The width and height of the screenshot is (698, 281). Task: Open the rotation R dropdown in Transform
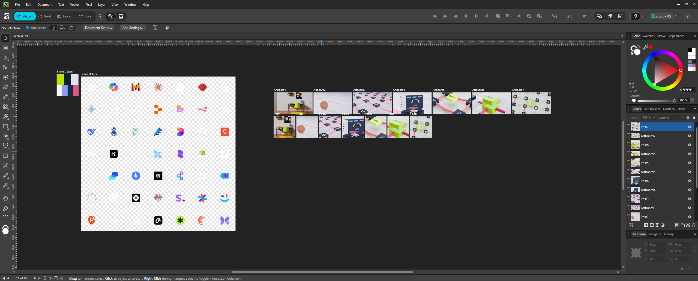(x=664, y=259)
